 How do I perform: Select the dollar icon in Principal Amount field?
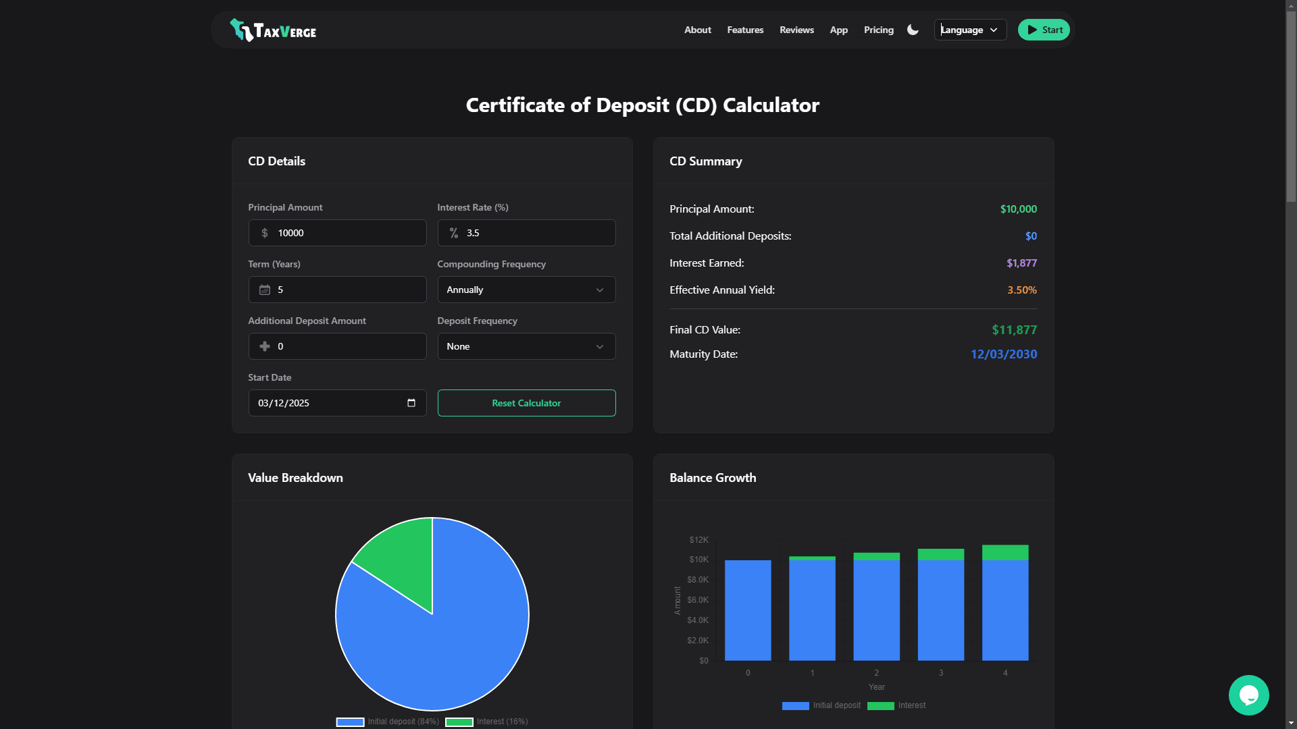click(265, 233)
